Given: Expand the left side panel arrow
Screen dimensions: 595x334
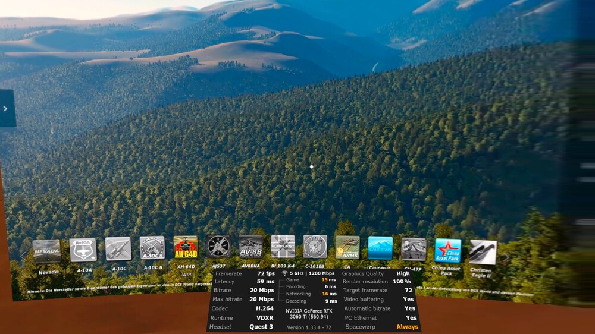Looking at the screenshot, I should click(5, 109).
